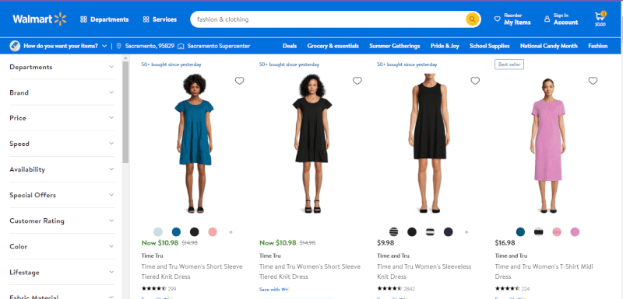The width and height of the screenshot is (623, 299).
Task: Expand the Special Offers filter
Action: click(62, 195)
